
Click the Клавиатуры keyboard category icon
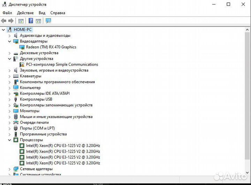[16, 76]
